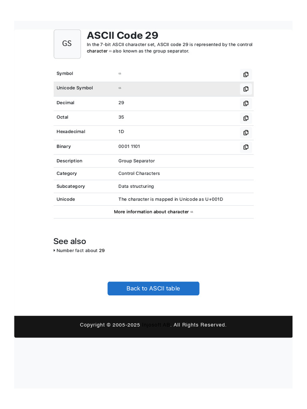Copy the Binary value 0001 1101

[x=246, y=147]
